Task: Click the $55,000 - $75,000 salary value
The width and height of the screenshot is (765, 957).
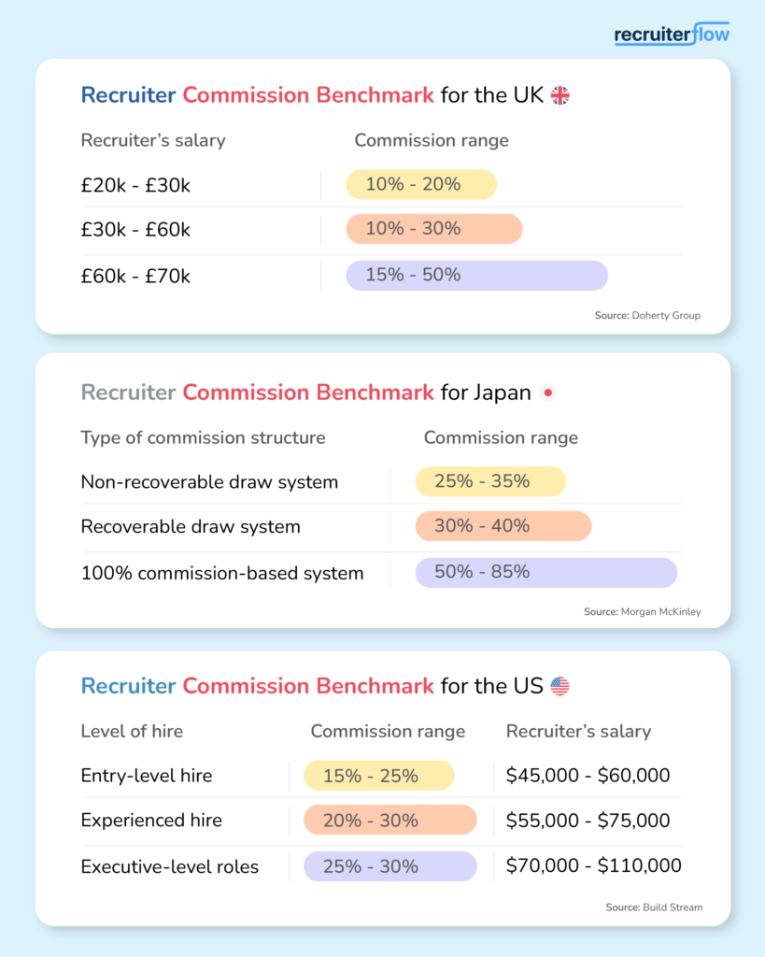Action: coord(588,821)
